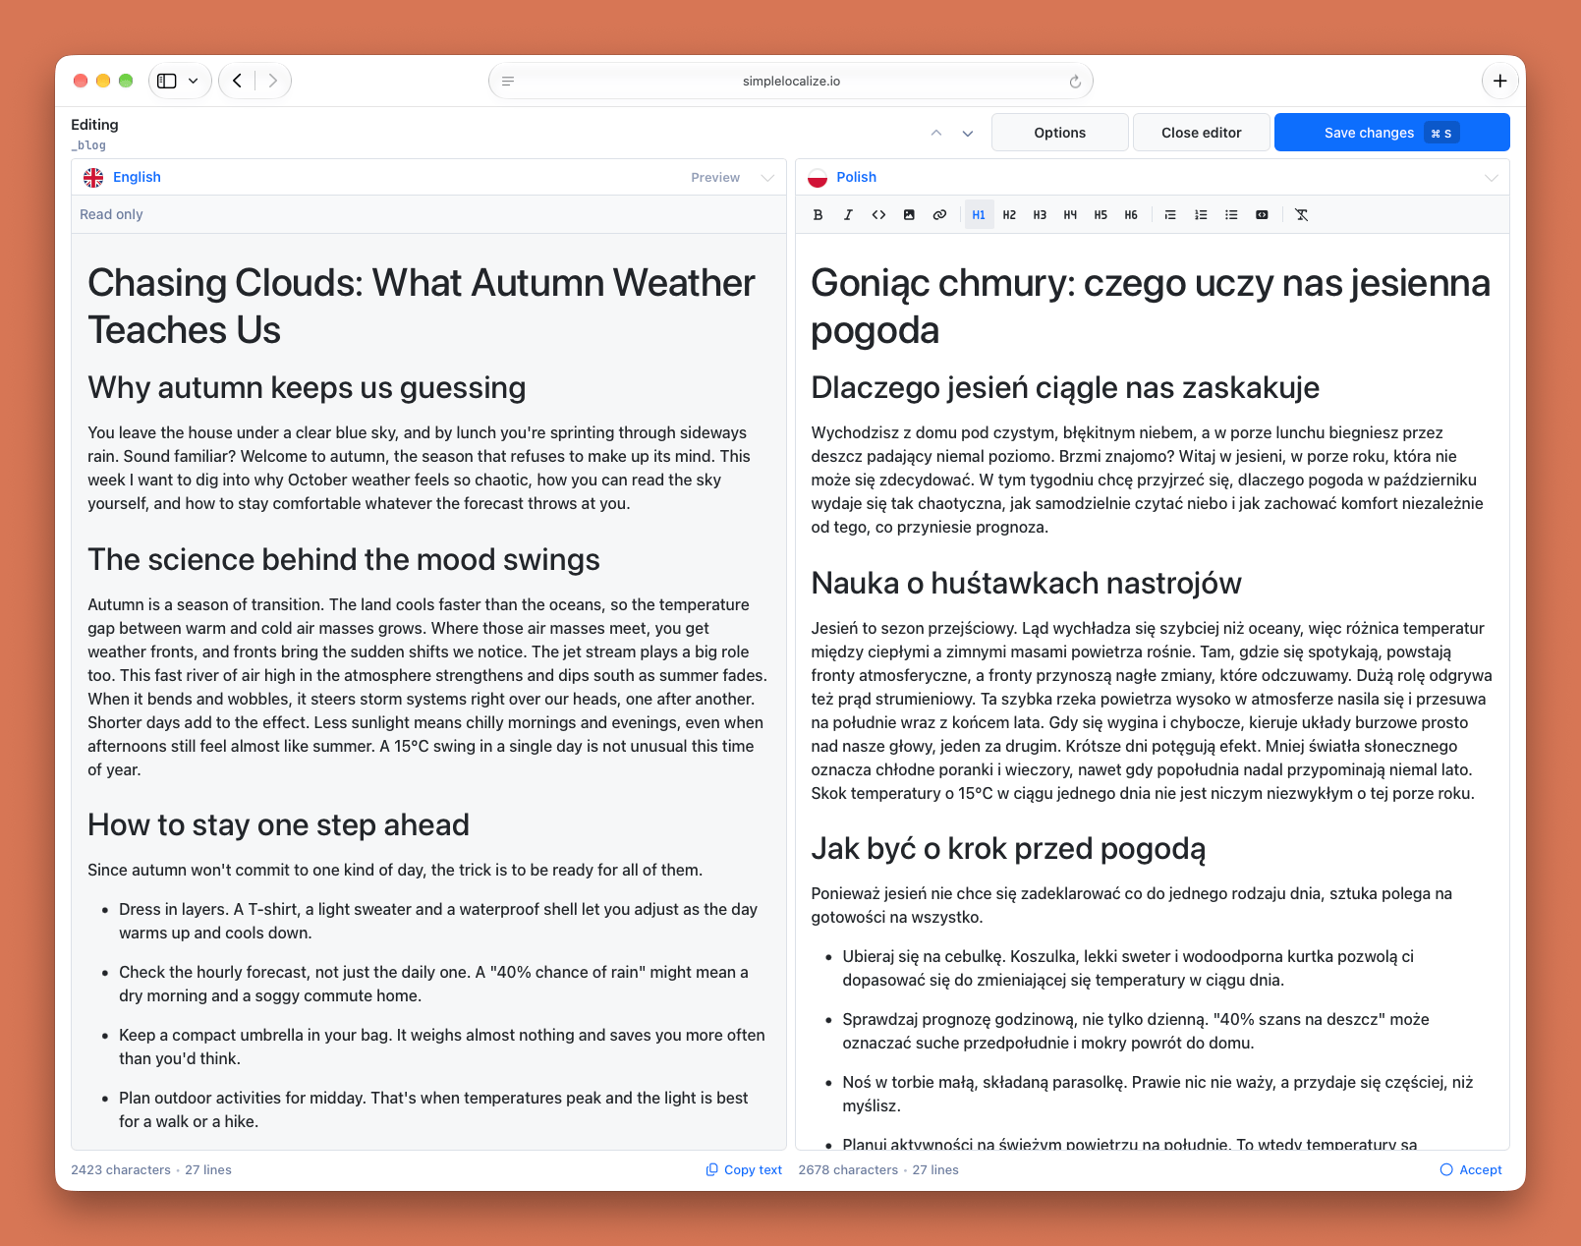Select the Polish language label
Image resolution: width=1581 pixels, height=1246 pixels.
click(856, 177)
